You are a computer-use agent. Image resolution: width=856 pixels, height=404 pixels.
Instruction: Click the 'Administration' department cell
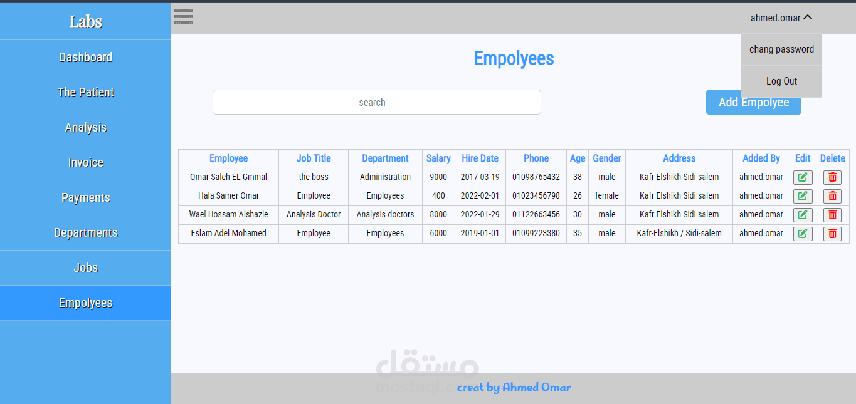[385, 177]
